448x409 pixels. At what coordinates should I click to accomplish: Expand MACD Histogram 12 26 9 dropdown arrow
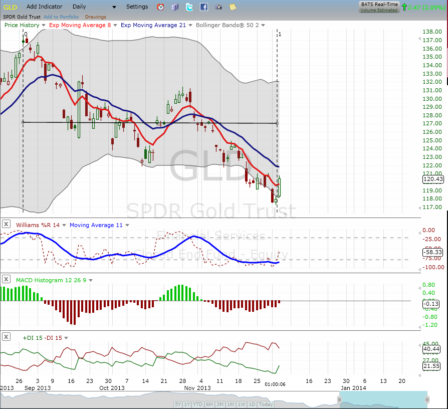91,280
